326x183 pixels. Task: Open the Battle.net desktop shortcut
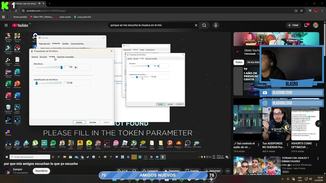pos(8,120)
